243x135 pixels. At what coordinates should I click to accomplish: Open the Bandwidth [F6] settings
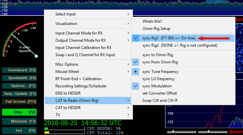click(18, 78)
